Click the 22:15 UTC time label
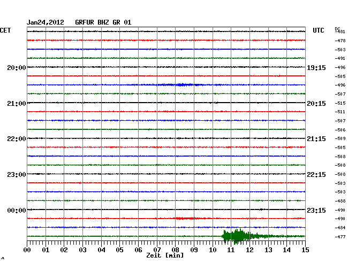This screenshot has width=348, height=264. pyautogui.click(x=316, y=175)
